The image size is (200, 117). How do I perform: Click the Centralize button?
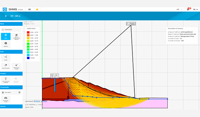[x=11, y=29]
